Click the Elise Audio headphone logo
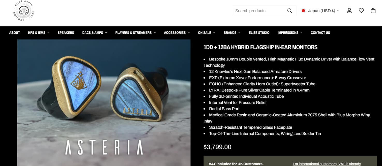This screenshot has width=382, height=166. pyautogui.click(x=24, y=11)
